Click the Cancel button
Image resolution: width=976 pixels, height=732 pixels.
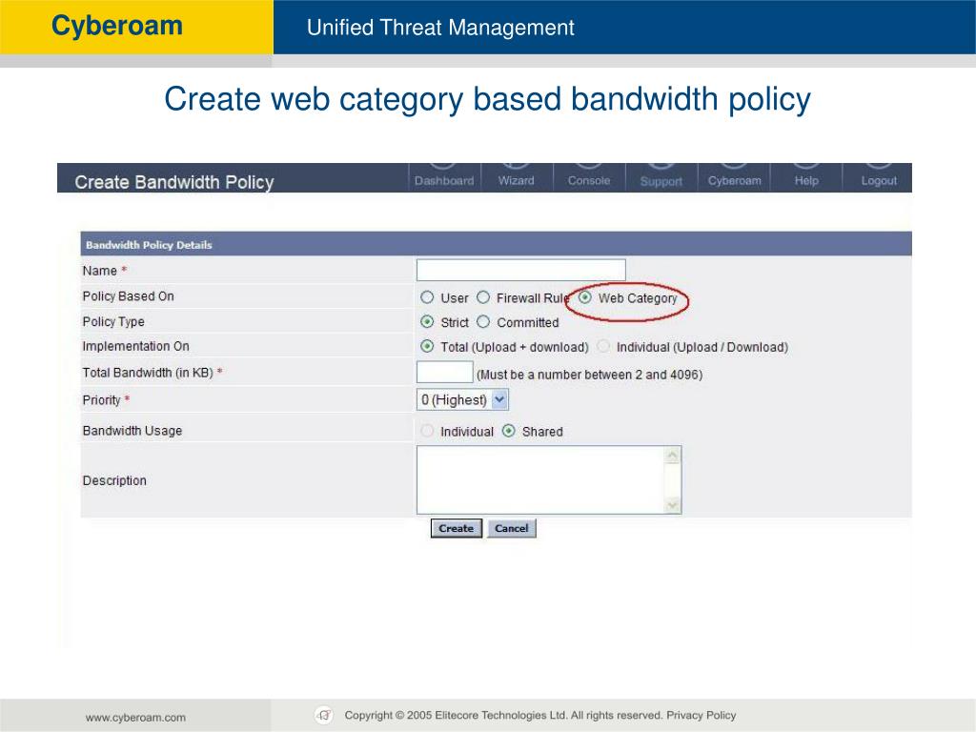[x=512, y=528]
